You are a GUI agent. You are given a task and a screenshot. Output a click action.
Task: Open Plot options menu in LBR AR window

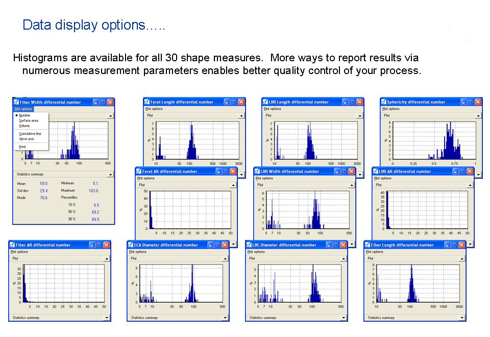(383, 178)
